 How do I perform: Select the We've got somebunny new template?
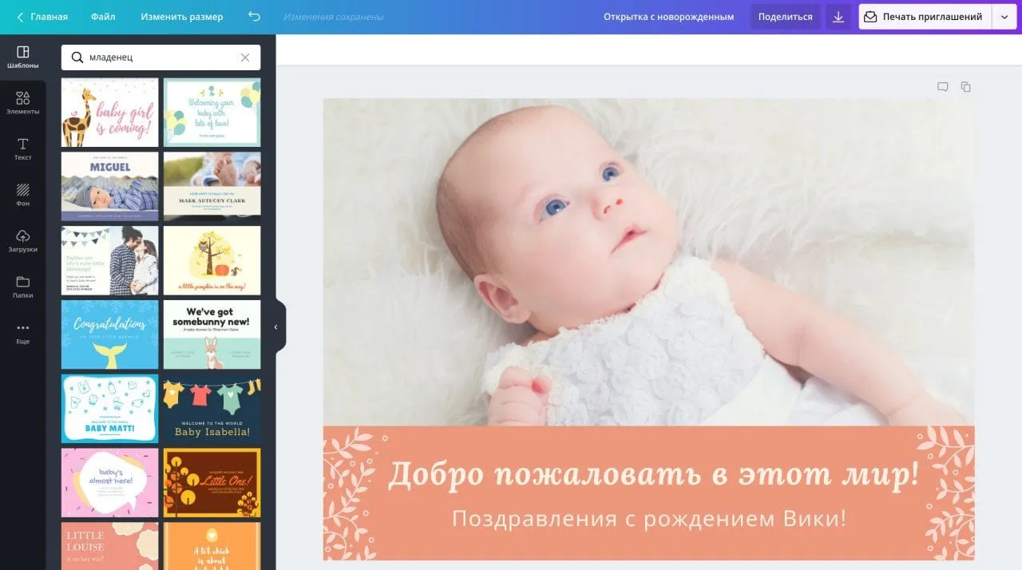[x=212, y=334]
